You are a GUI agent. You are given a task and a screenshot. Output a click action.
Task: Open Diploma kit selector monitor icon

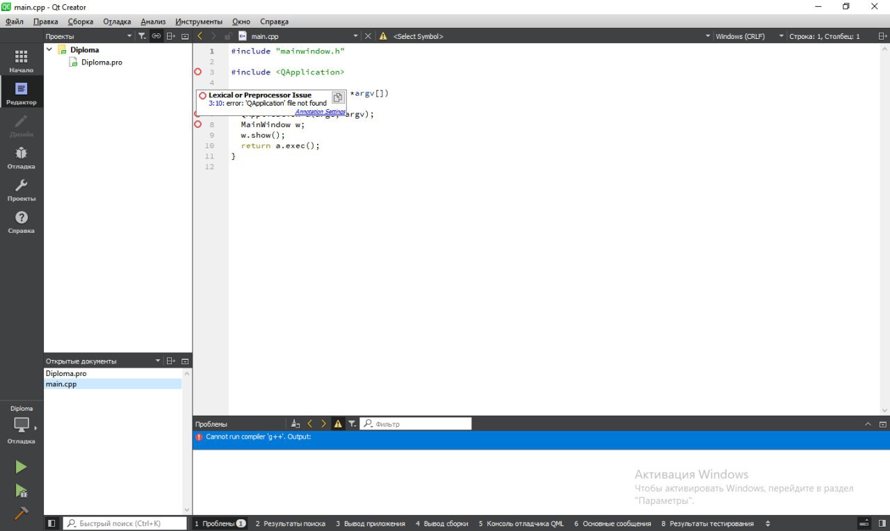coord(22,424)
